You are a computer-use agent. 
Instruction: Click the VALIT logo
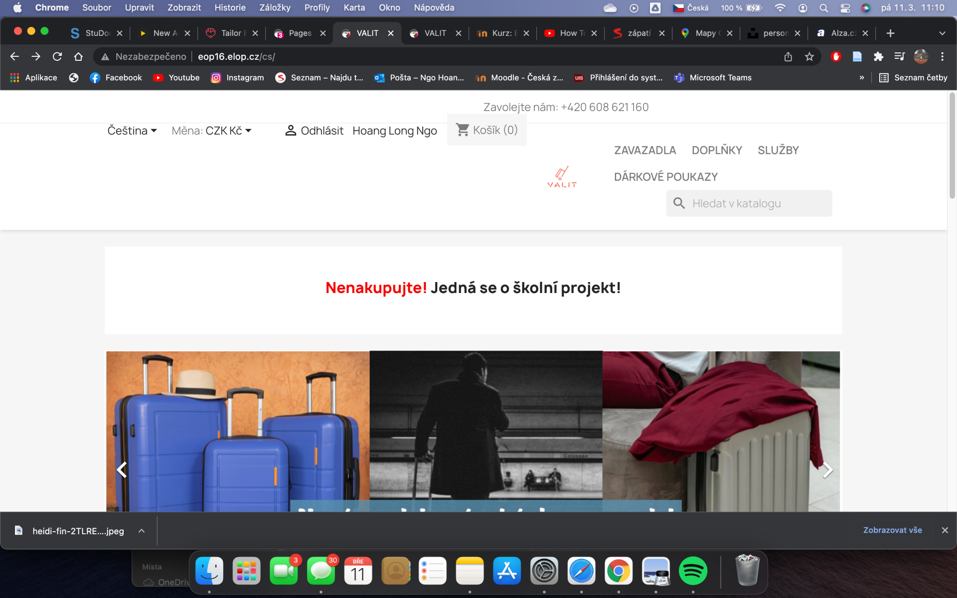pos(562,177)
